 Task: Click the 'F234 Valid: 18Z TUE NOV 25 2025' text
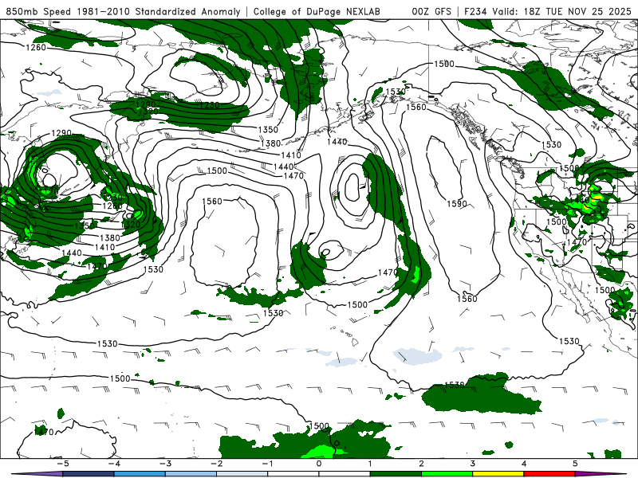click(547, 11)
